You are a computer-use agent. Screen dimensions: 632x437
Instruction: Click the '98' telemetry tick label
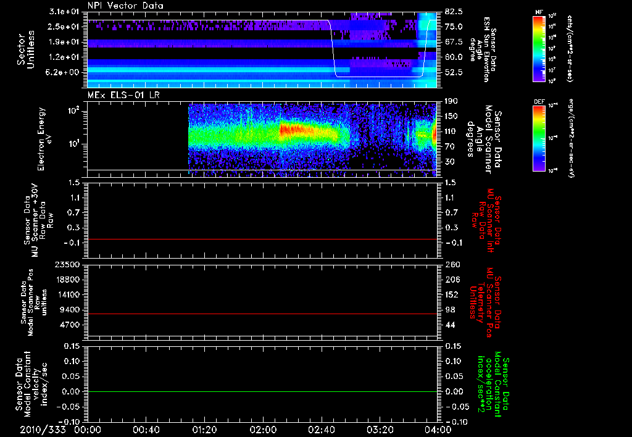(449, 310)
